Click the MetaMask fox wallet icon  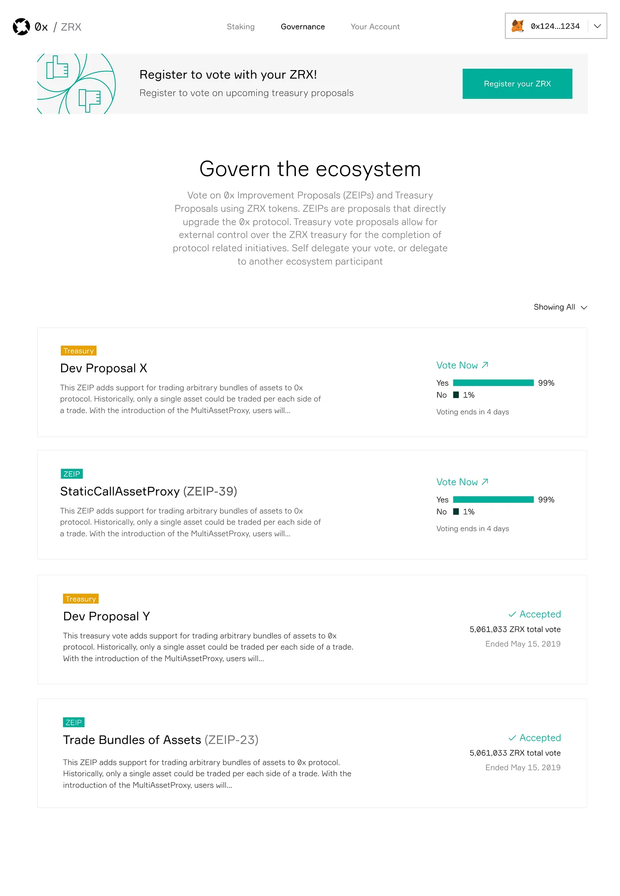pyautogui.click(x=518, y=26)
